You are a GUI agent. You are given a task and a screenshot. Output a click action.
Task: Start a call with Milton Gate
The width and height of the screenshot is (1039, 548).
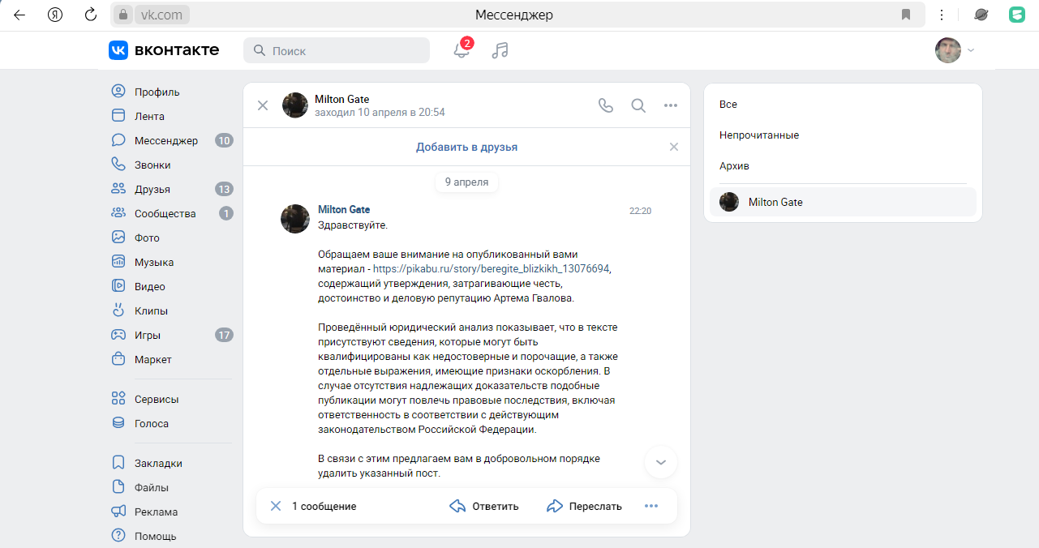606,105
